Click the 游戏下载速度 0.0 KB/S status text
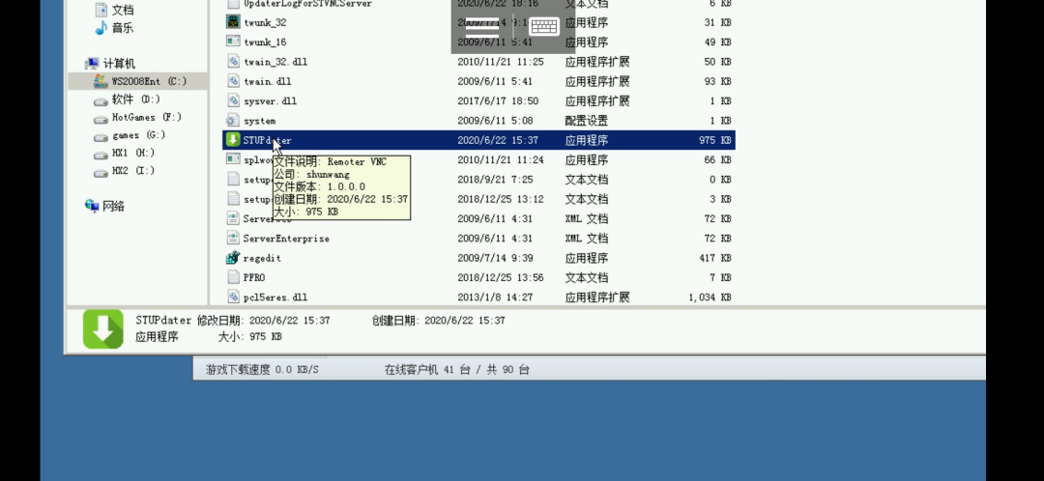This screenshot has height=481, width=1044. (x=262, y=369)
